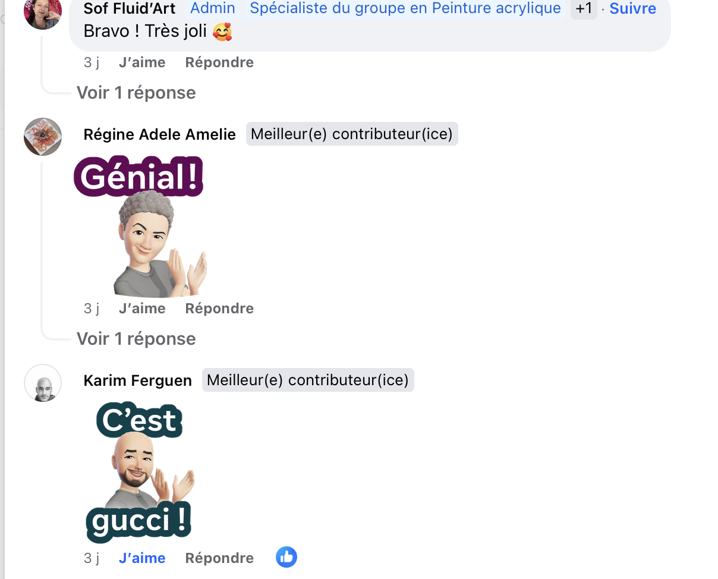The width and height of the screenshot is (718, 579).
Task: Open Karim Ferguen's name link
Action: (x=138, y=380)
